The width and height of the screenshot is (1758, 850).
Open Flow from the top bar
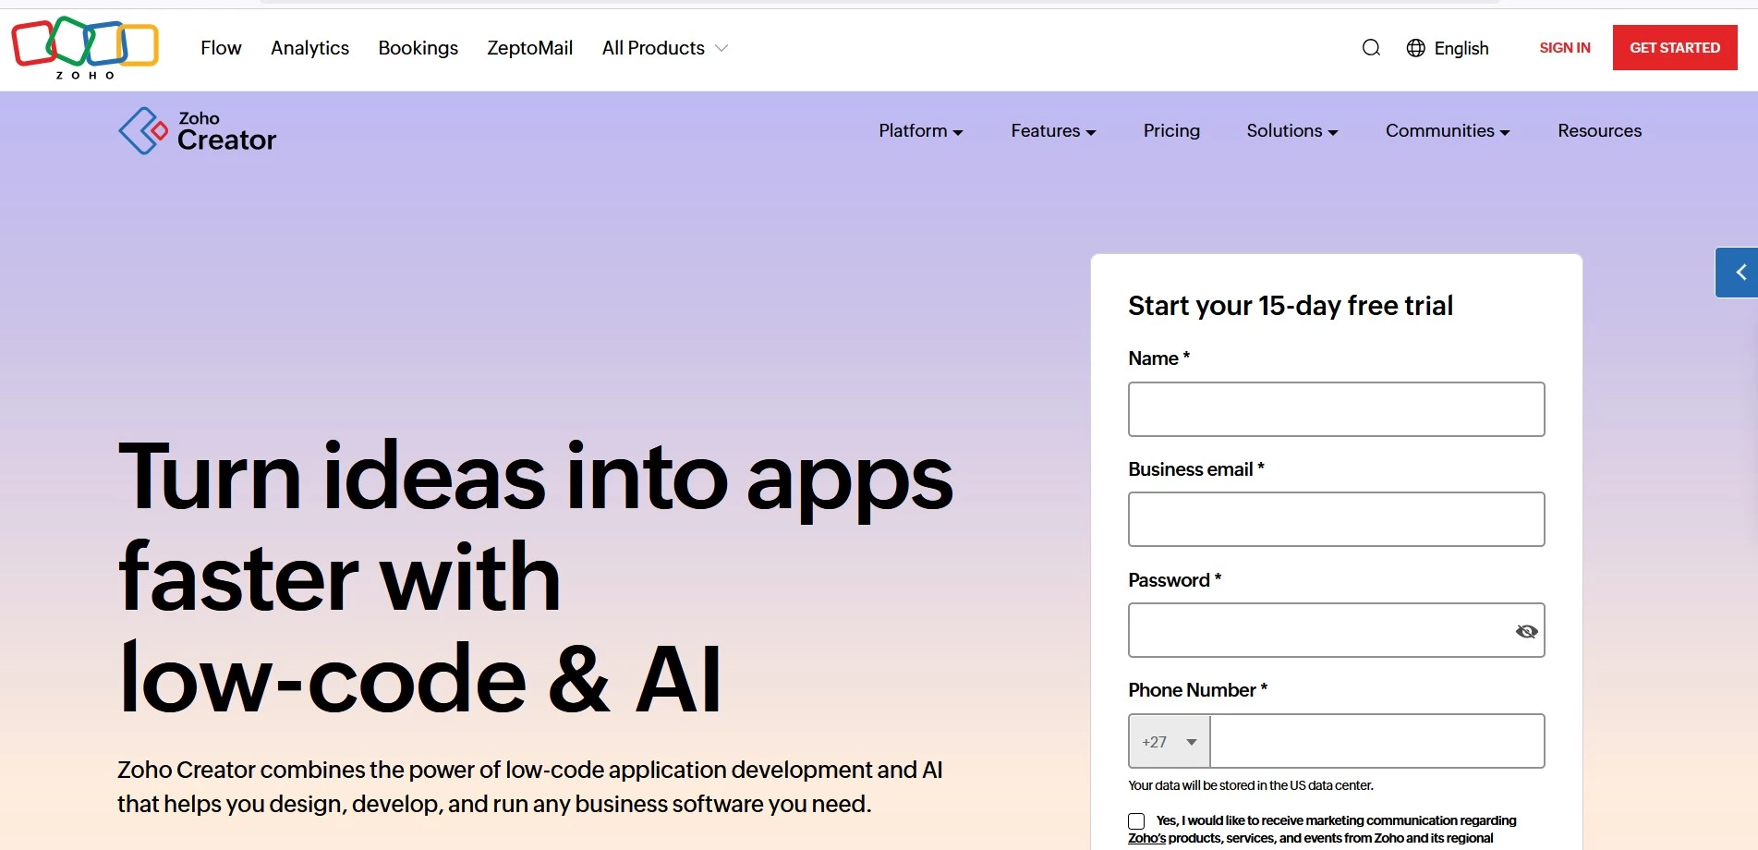click(x=221, y=48)
